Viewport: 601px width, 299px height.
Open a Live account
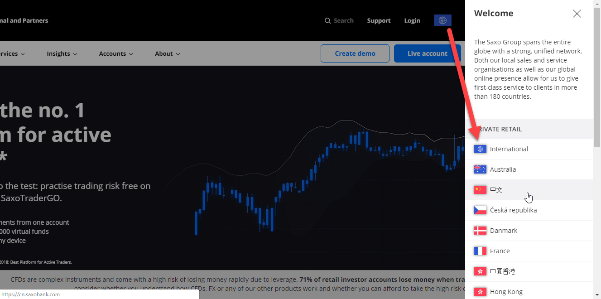[428, 53]
